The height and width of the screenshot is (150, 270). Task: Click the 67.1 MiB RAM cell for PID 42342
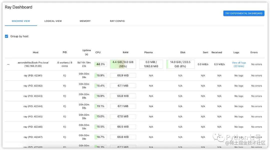(123, 86)
